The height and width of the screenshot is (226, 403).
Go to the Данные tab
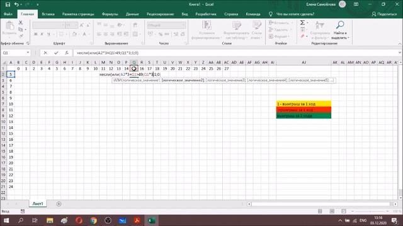[x=132, y=14]
